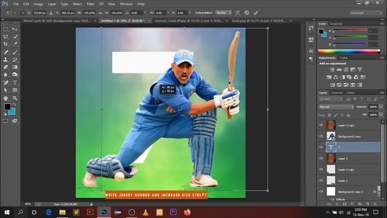Open the layer blend mode dropdown
The height and width of the screenshot is (218, 387).
pos(336,107)
